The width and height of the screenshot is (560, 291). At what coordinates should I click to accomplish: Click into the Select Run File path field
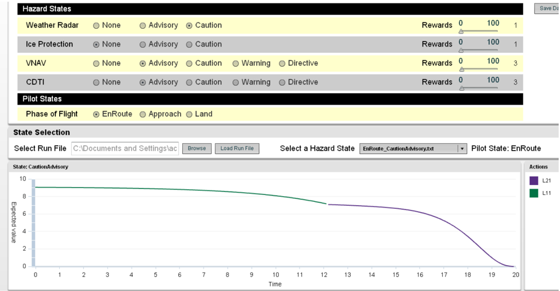tap(125, 148)
